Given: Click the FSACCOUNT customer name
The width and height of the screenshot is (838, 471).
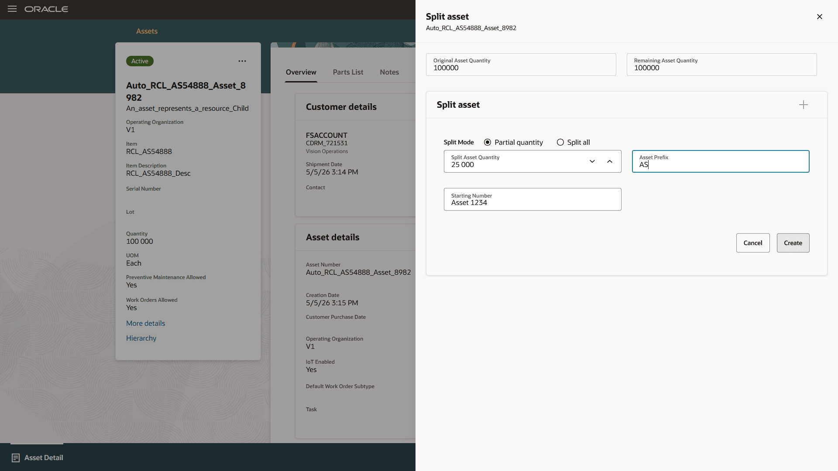Looking at the screenshot, I should (326, 136).
